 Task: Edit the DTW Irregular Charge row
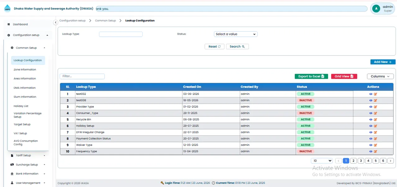coord(375,132)
